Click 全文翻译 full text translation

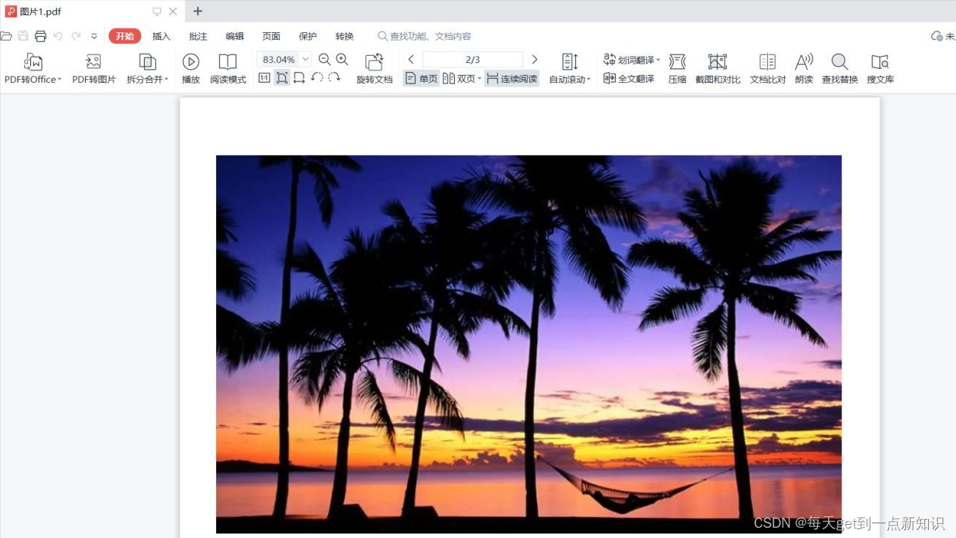628,79
